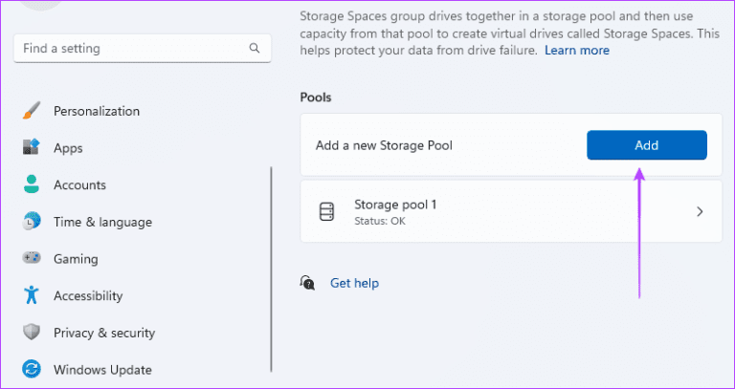Click the Privacy & security shield icon

pos(32,333)
